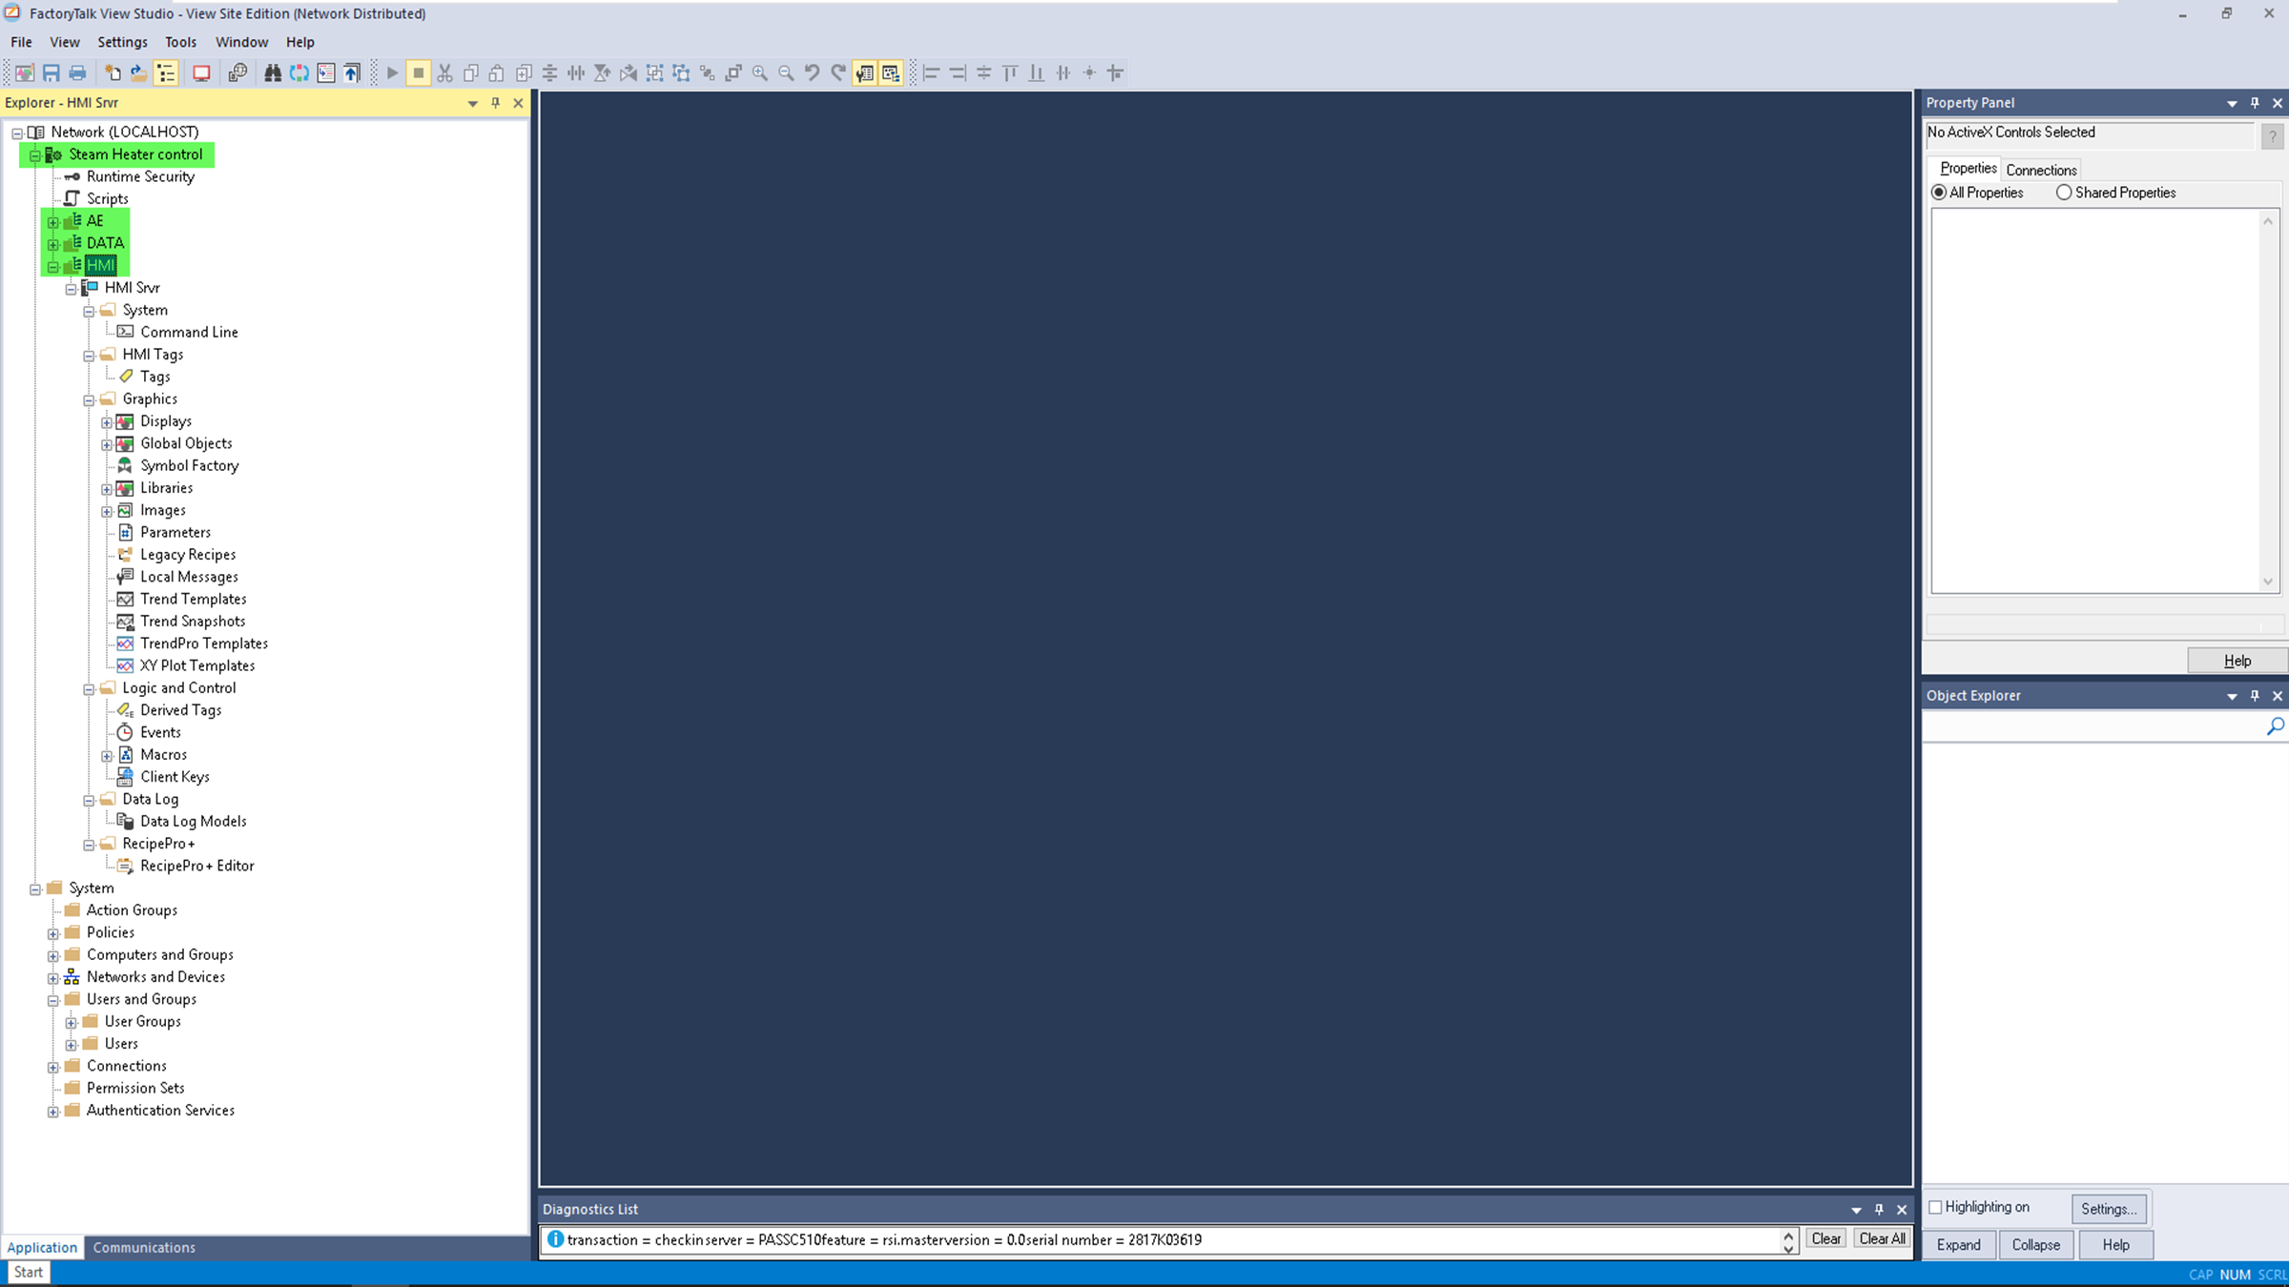Viewport: 2289px width, 1287px height.
Task: Enable the Highlighting on checkbox
Action: point(1935,1207)
